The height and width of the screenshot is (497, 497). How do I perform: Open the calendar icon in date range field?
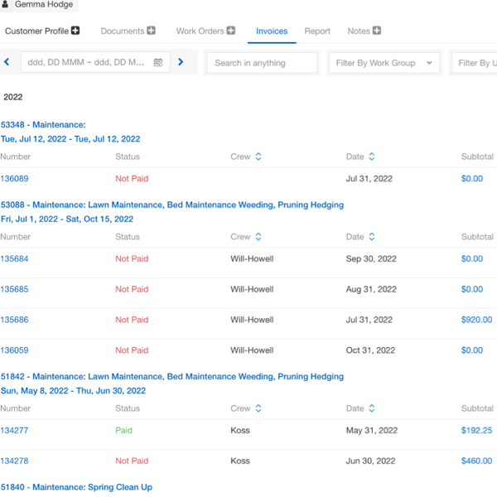[x=158, y=62]
